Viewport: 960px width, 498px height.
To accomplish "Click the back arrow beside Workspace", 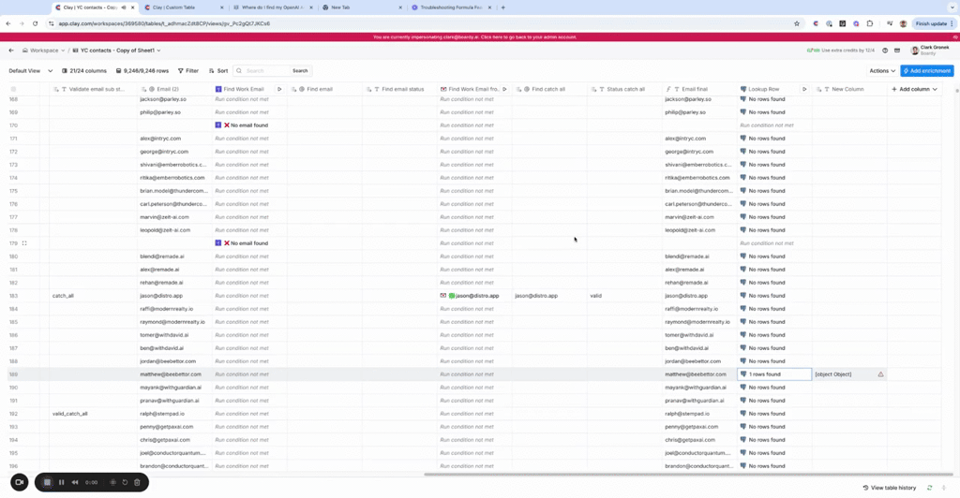I will [11, 51].
